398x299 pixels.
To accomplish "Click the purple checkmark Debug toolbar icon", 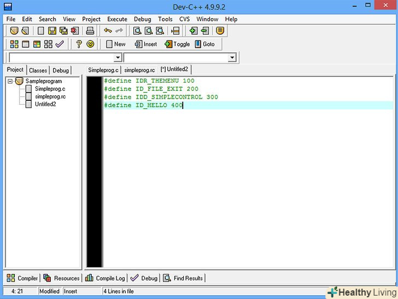I will click(60, 44).
